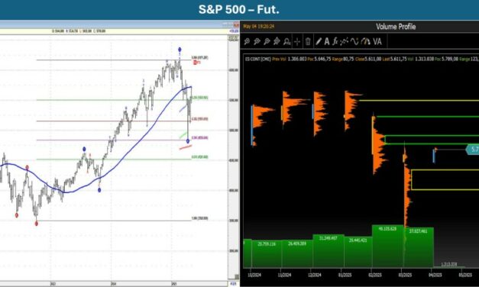Image resolution: width=479 pixels, height=287 pixels.
Task: Click the January 2025 green volume bar
Action: (x=358, y=252)
